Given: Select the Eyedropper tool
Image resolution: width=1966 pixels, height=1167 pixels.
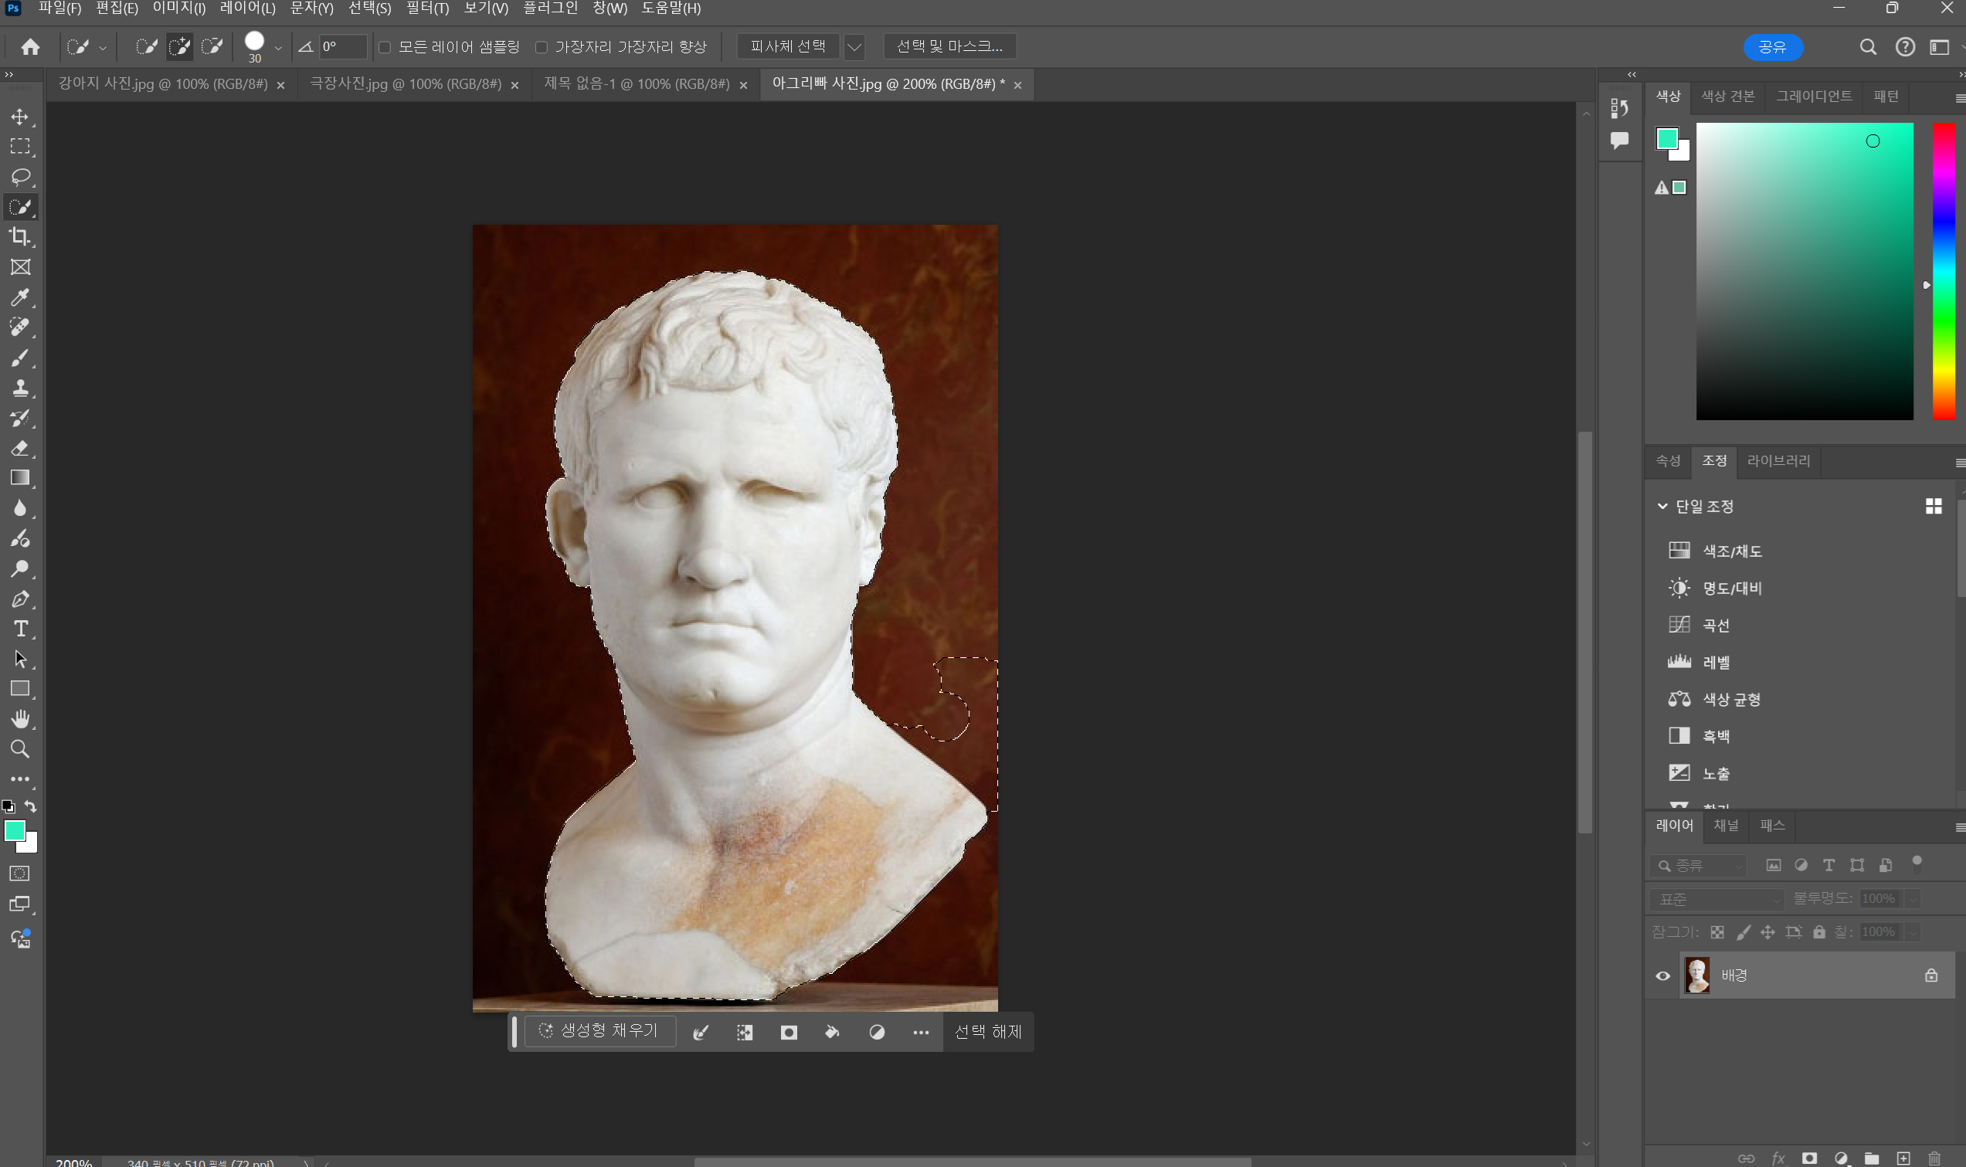Looking at the screenshot, I should 20,297.
